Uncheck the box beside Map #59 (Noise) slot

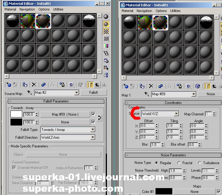(93, 114)
